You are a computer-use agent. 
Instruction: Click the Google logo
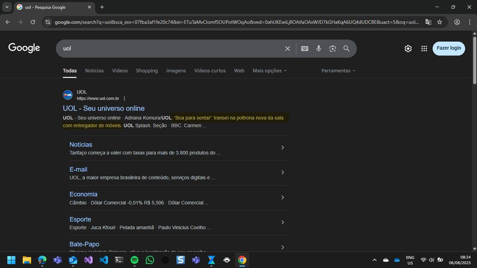click(24, 48)
